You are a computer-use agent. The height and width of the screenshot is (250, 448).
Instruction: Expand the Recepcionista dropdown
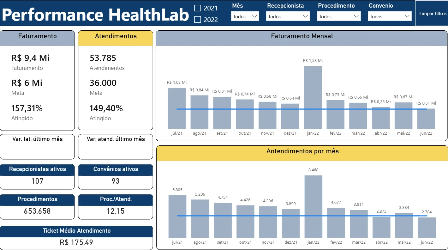288,16
